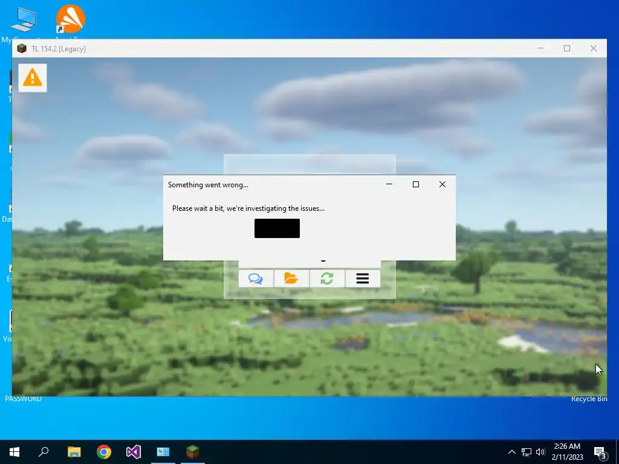Minimize the TL 154.2 launcher window
The width and height of the screenshot is (619, 464).
point(540,48)
